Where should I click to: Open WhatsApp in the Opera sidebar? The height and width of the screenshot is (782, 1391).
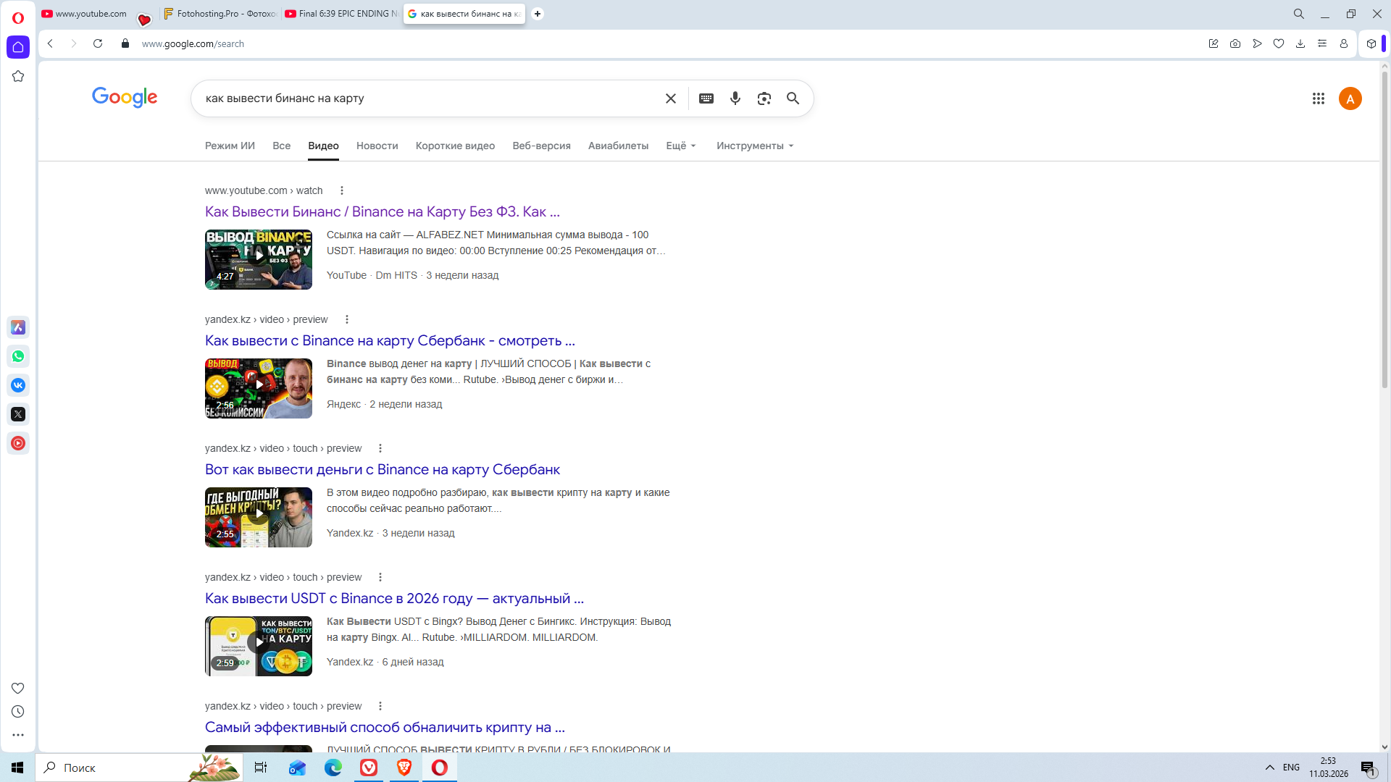(18, 356)
